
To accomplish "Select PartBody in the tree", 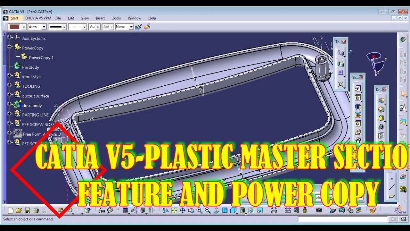I will pyautogui.click(x=30, y=67).
